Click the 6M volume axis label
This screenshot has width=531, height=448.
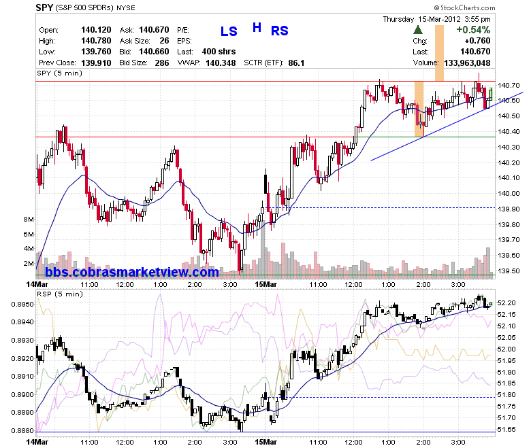pyautogui.click(x=29, y=235)
